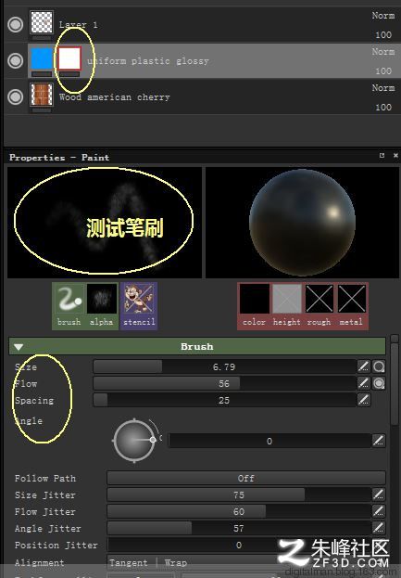Viewport: 401px width, 578px height.
Task: Toggle the metal channel slot
Action: (x=352, y=299)
